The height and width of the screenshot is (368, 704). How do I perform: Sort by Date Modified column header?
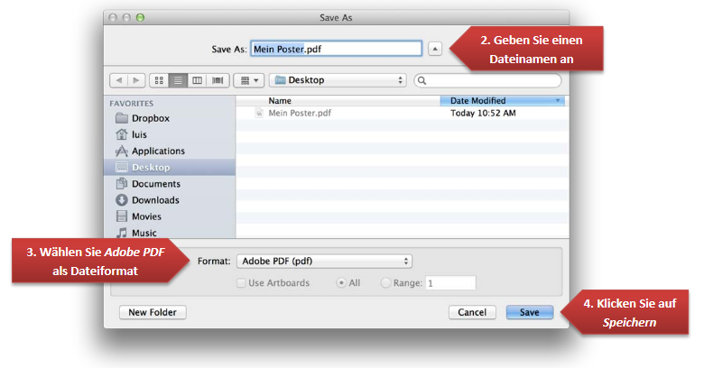tap(501, 101)
